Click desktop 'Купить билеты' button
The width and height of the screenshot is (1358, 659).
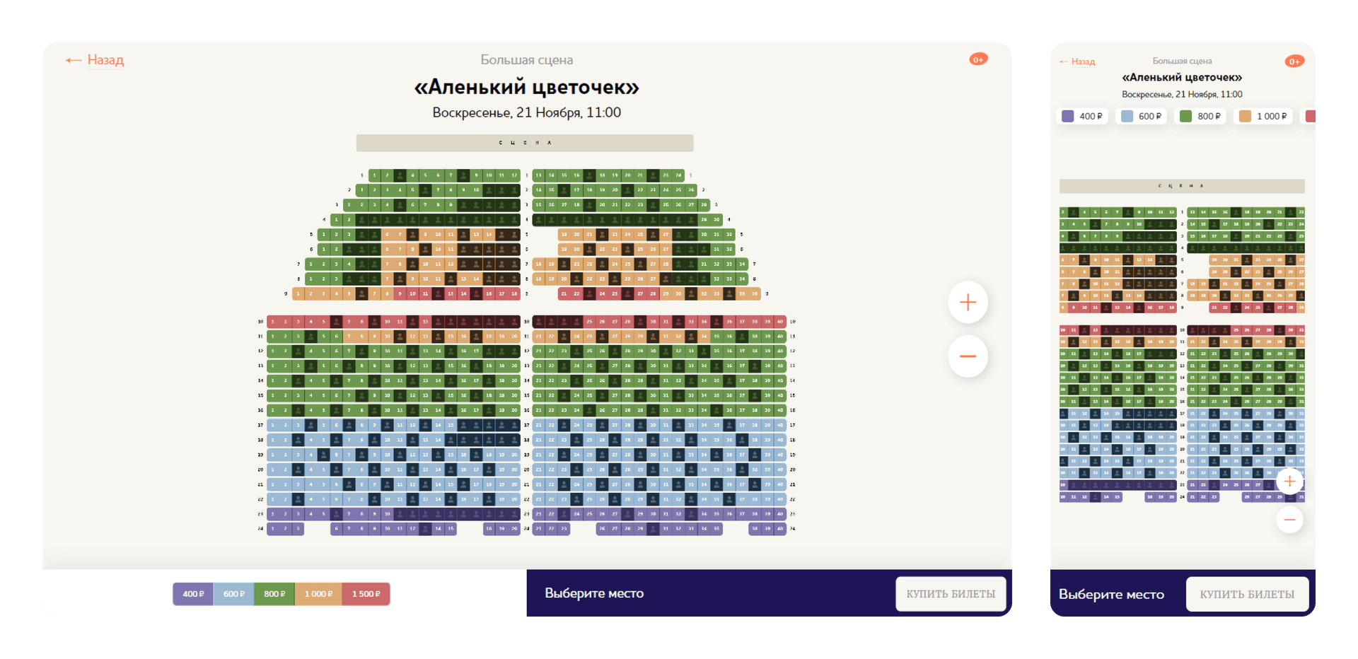pyautogui.click(x=950, y=594)
